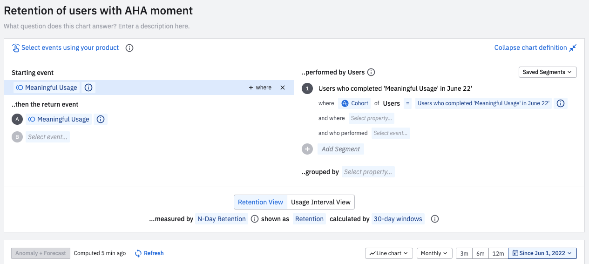
Task: Switch to Usage Interval View
Action: (321, 202)
